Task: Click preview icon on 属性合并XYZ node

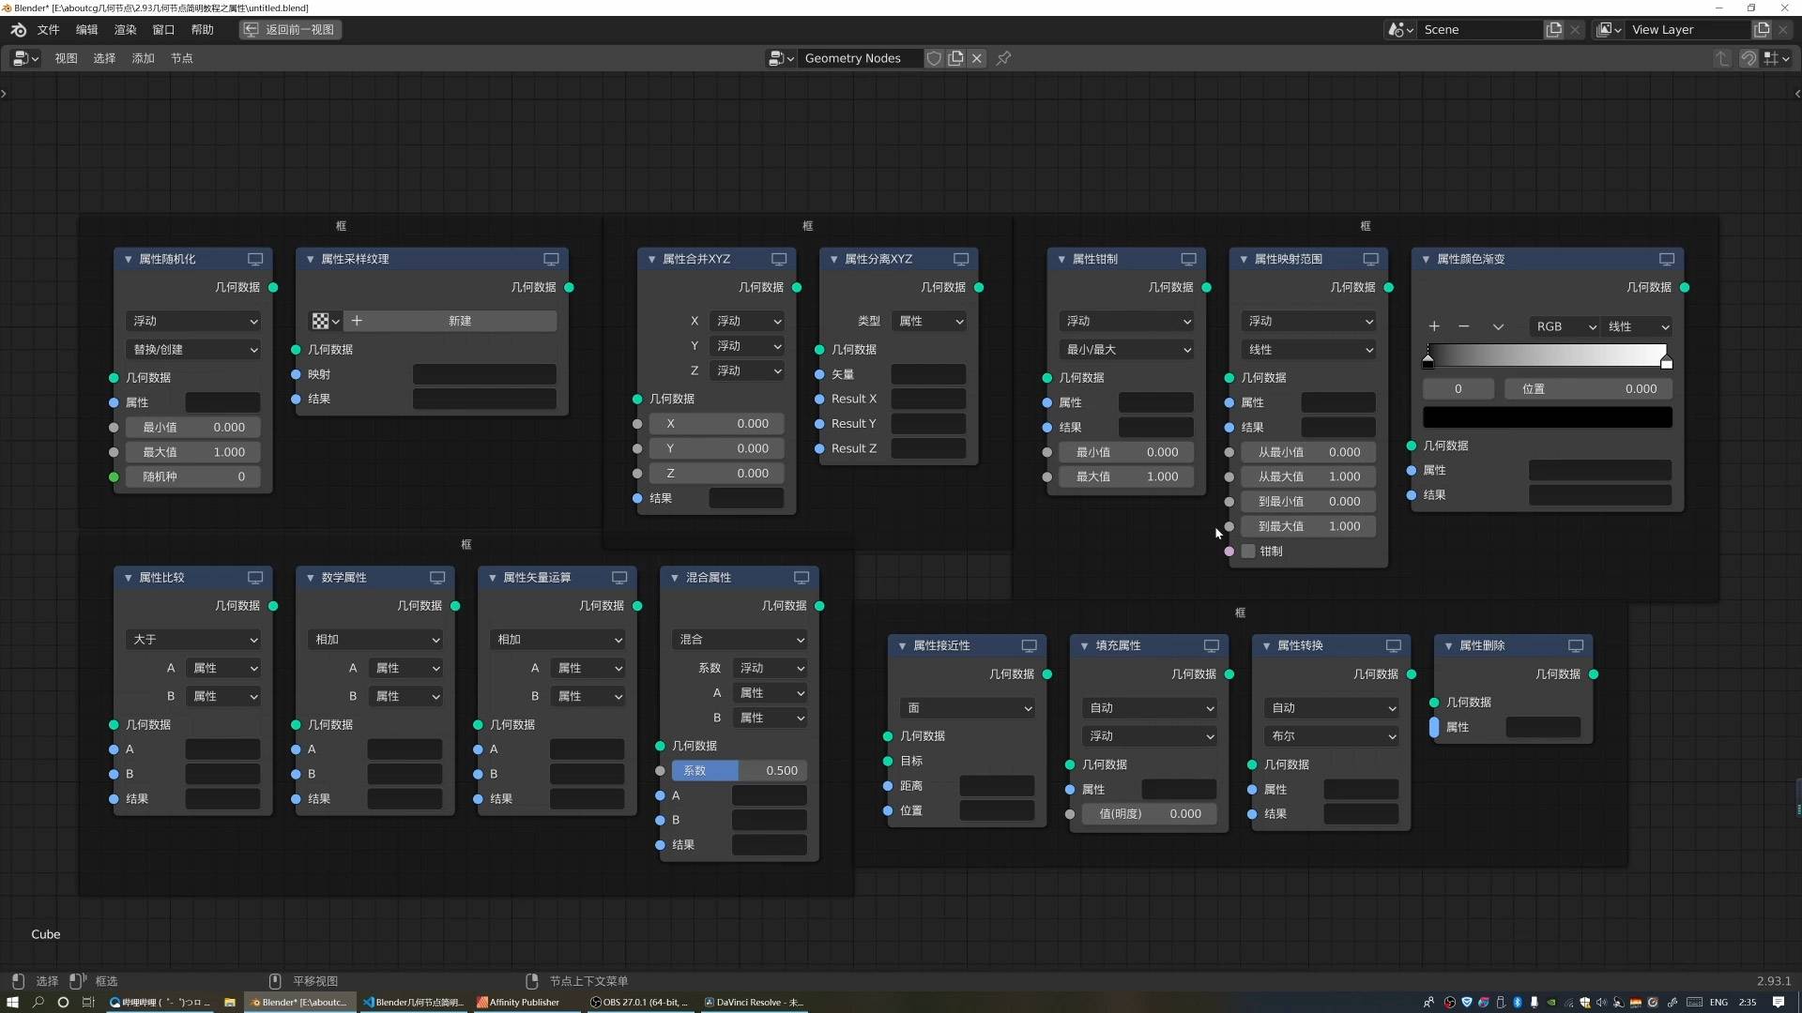Action: (x=779, y=259)
